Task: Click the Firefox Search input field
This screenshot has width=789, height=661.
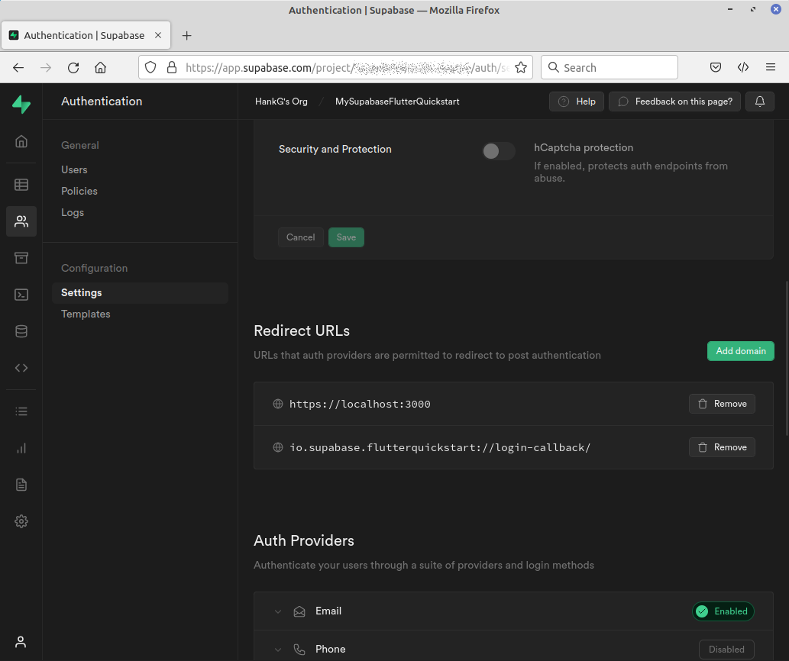Action: coord(617,67)
